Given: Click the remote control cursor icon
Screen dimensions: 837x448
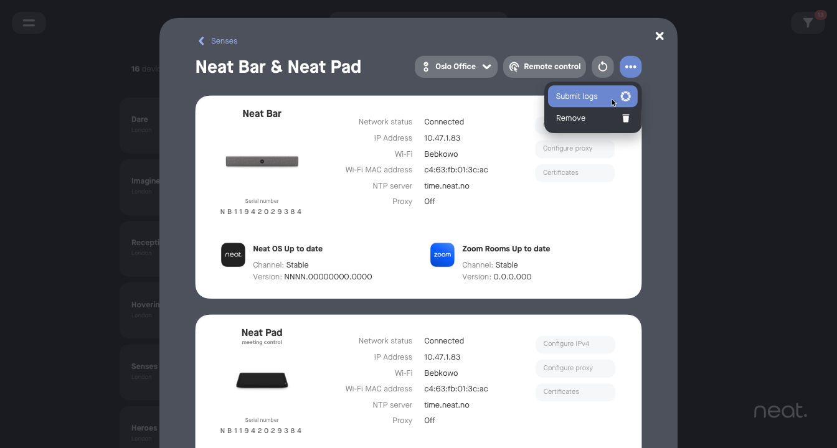Looking at the screenshot, I should point(514,67).
